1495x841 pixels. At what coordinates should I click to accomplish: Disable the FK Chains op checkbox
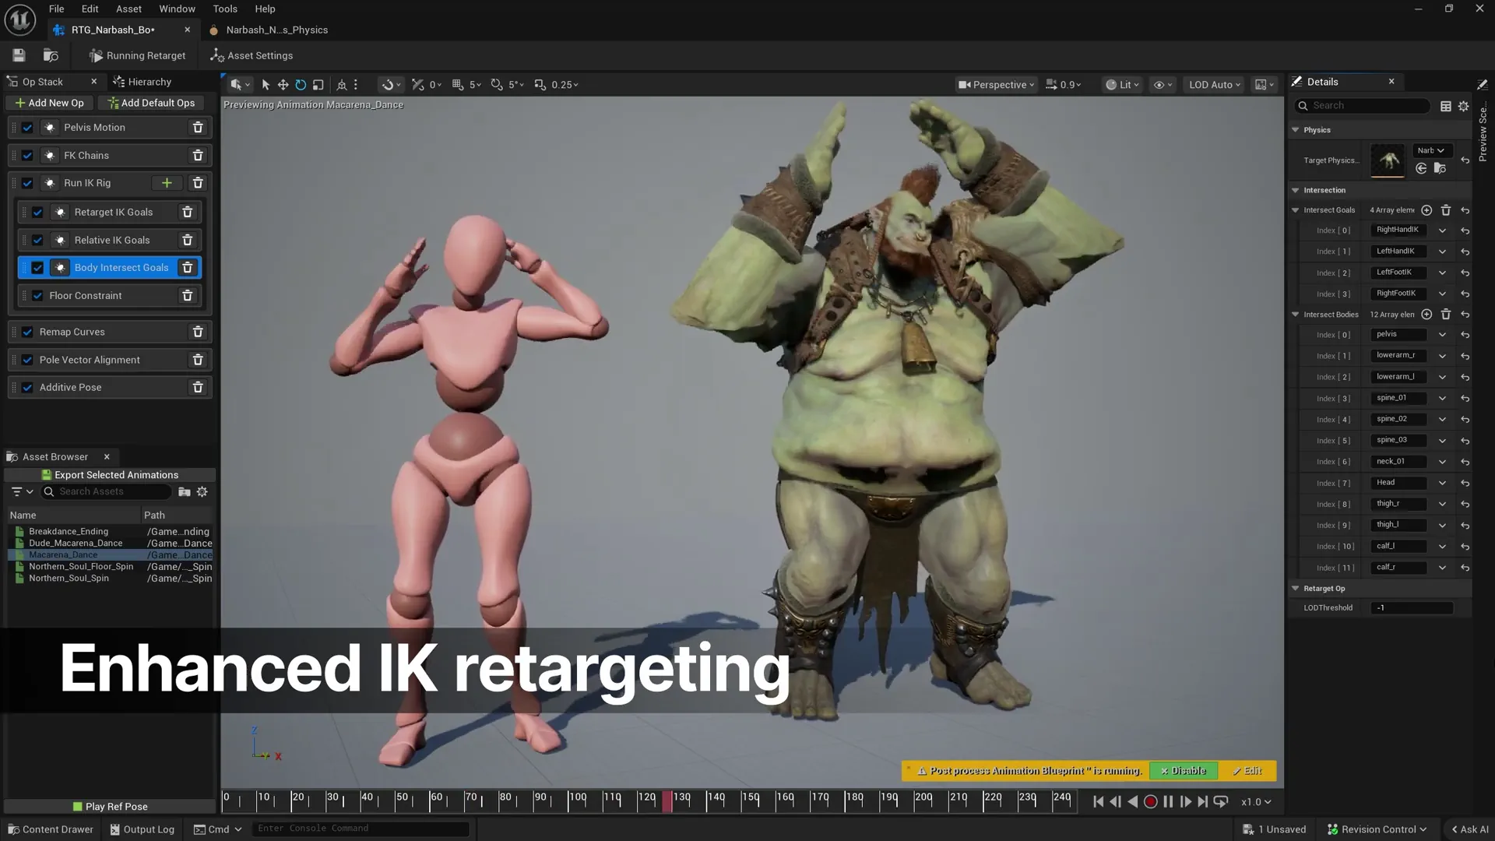tap(27, 156)
